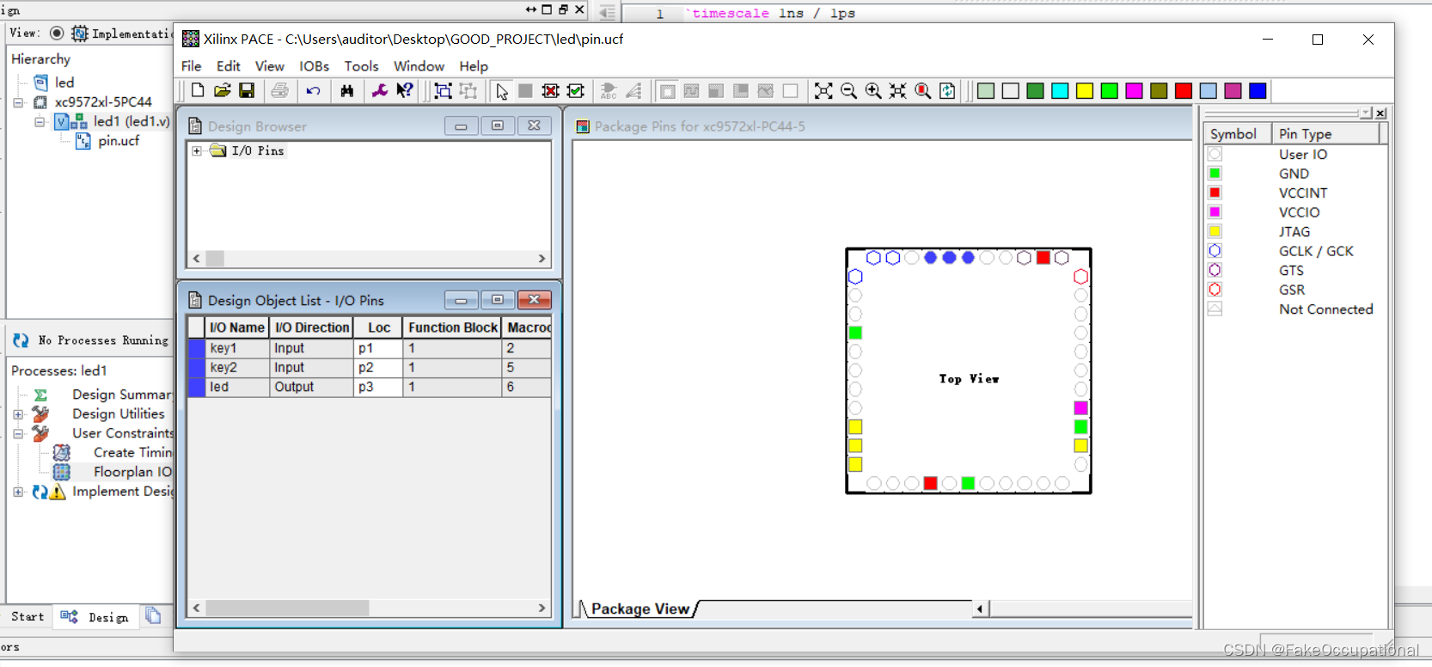Collapse the User Constraints process node
This screenshot has height=667, width=1432.
click(18, 434)
